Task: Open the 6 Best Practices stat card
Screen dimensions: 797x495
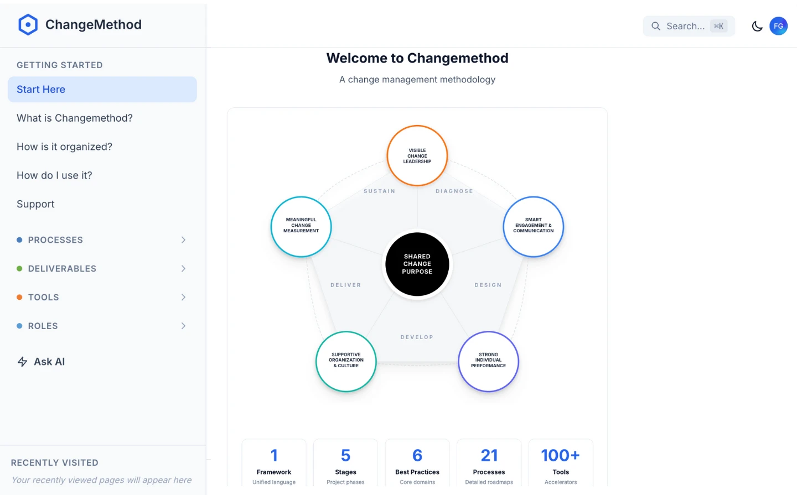Action: pos(417,463)
